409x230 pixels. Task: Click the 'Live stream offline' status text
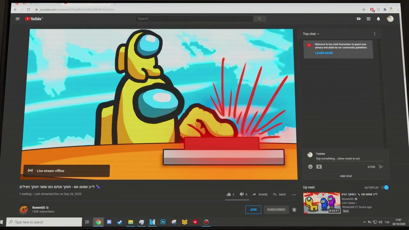tap(50, 171)
